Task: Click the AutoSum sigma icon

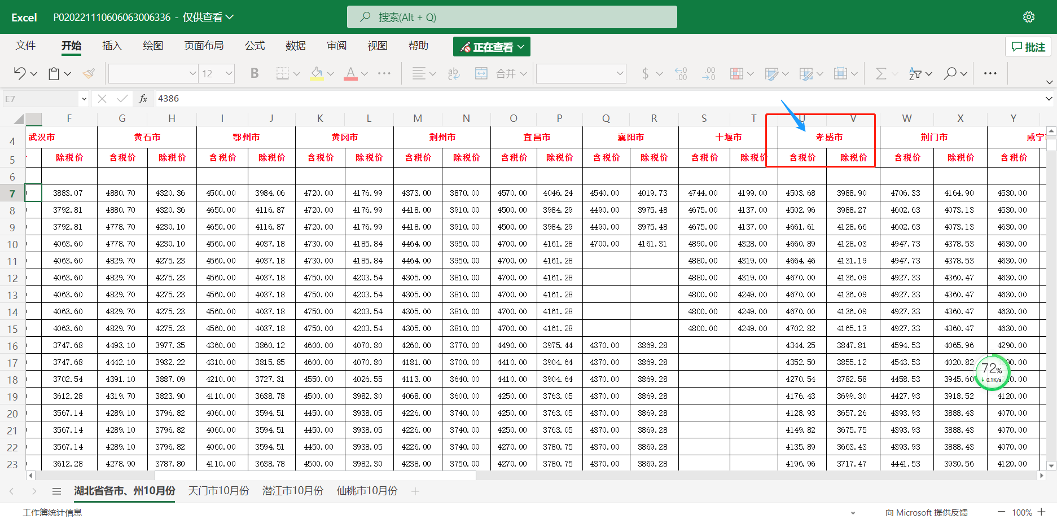Action: tap(880, 73)
